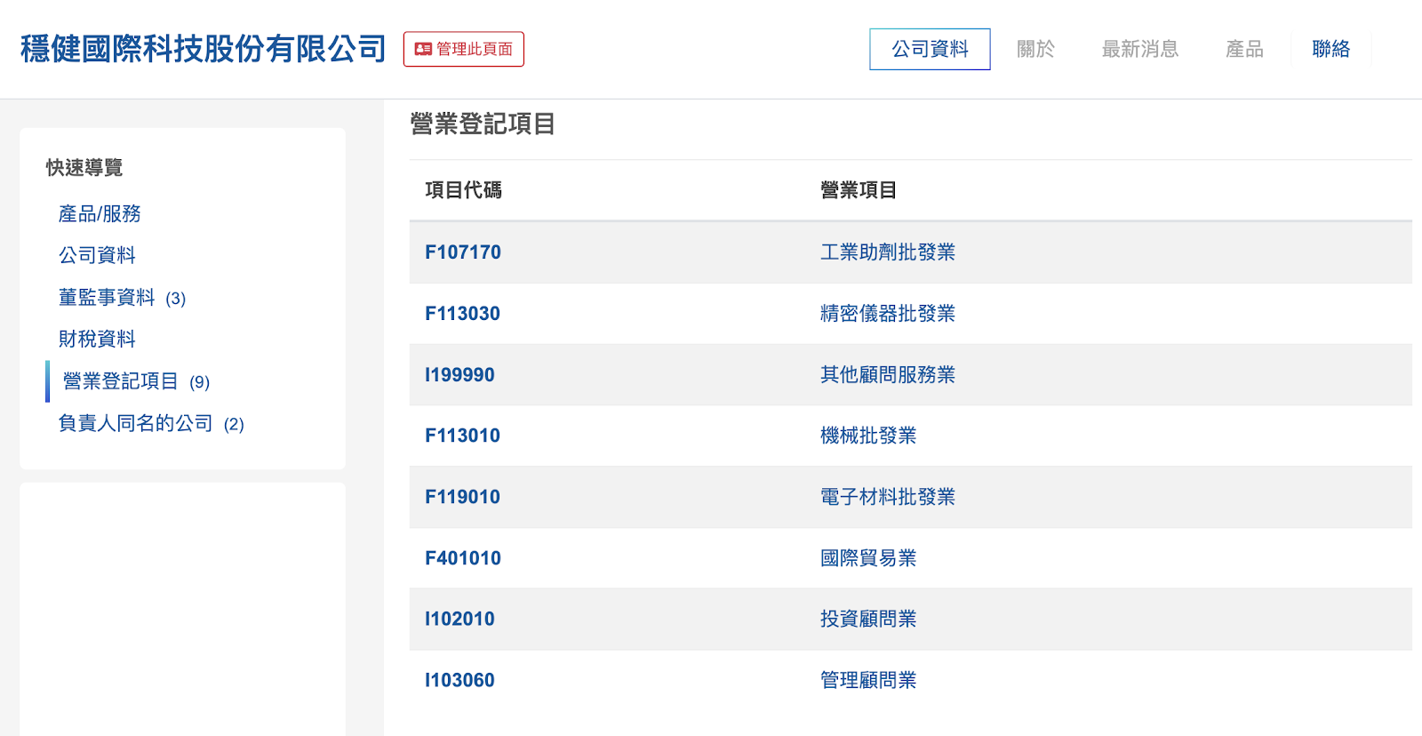1422x736 pixels.
Task: Switch to the 關於 tab
Action: pyautogui.click(x=1035, y=49)
